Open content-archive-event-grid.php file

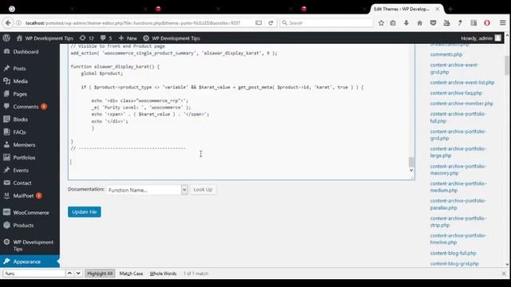point(454,69)
